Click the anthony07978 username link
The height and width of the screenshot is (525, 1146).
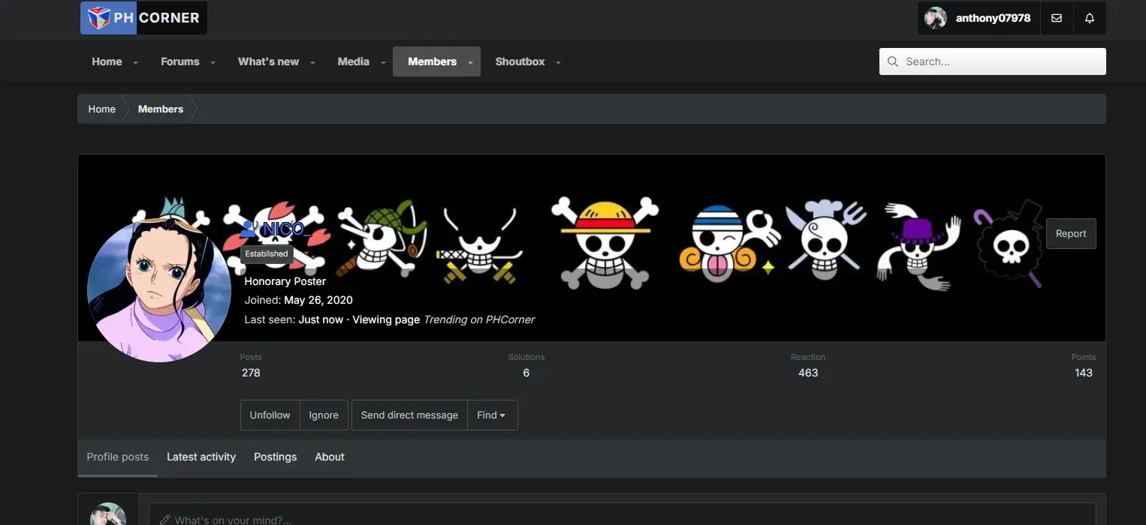[x=993, y=18]
